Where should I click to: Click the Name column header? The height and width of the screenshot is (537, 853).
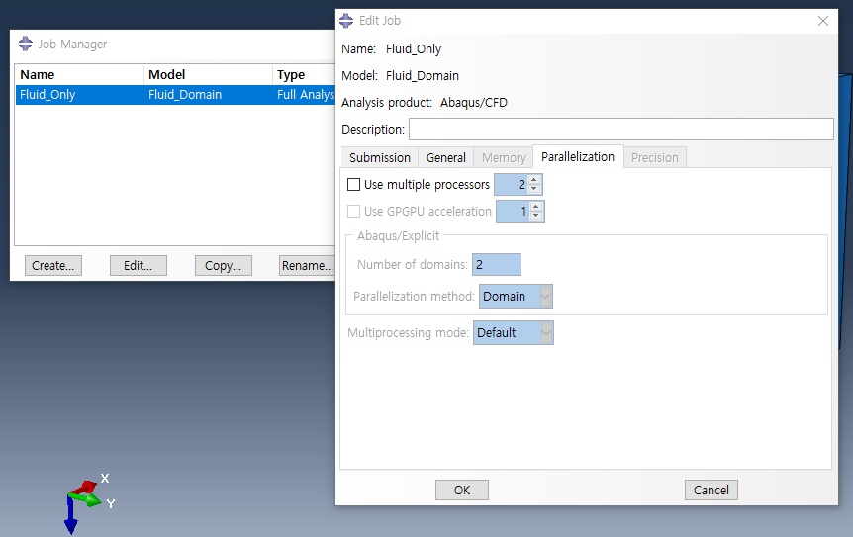pyautogui.click(x=79, y=74)
